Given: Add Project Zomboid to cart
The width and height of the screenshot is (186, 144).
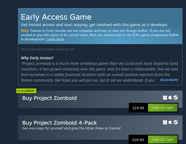Looking at the screenshot, I should (163, 108).
